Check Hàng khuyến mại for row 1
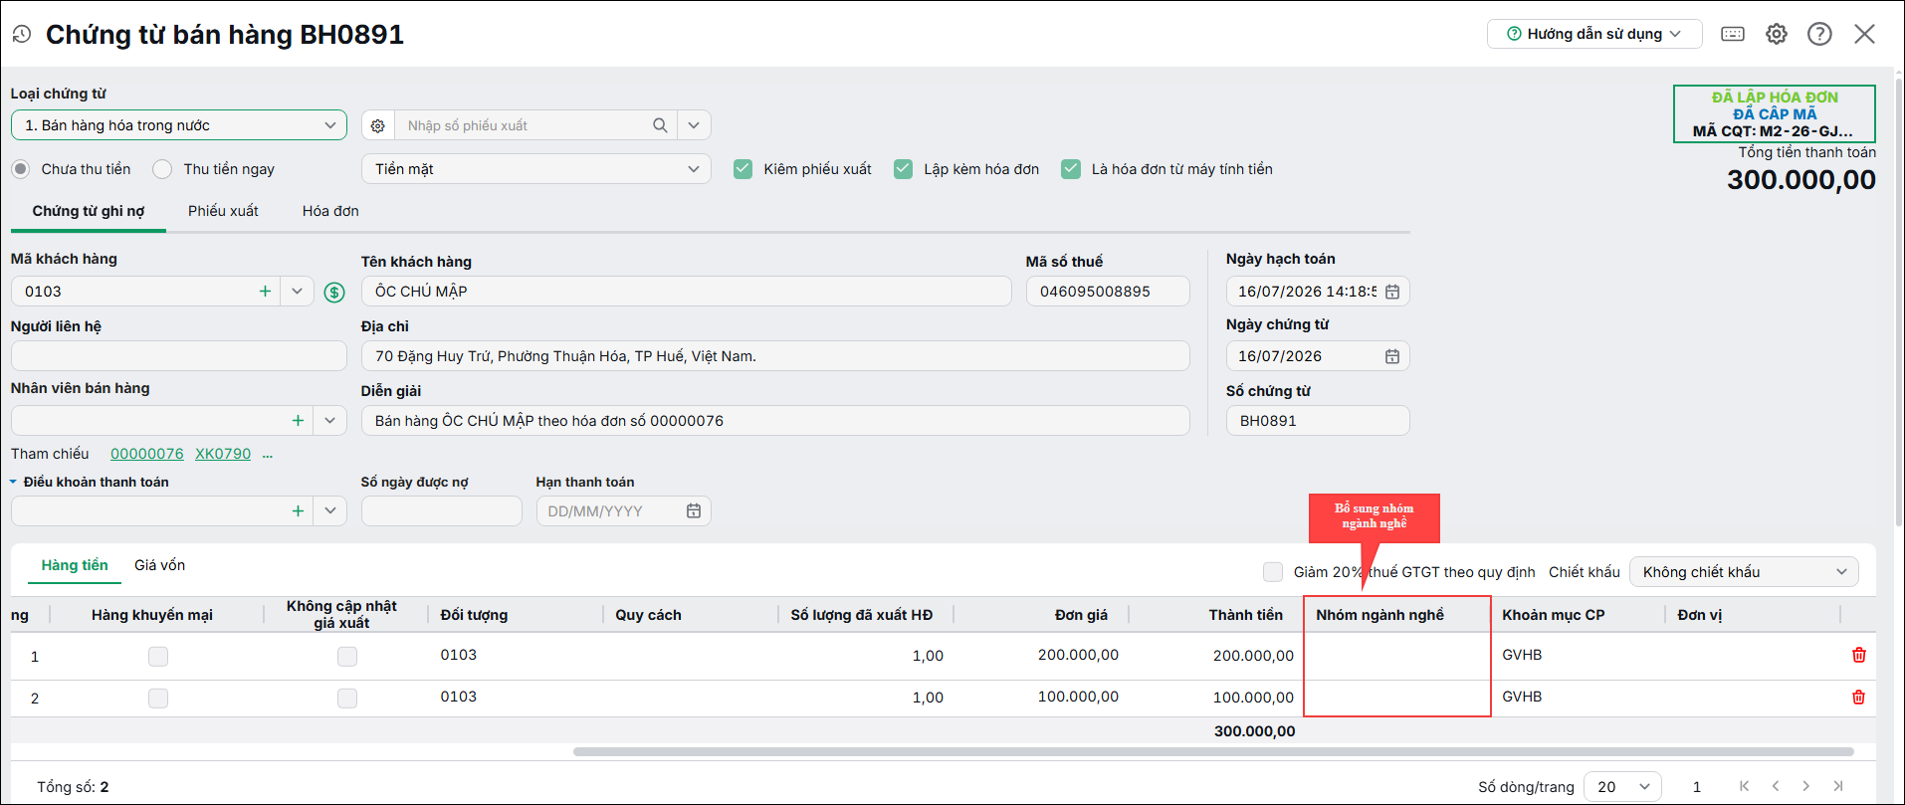Viewport: 1905px width, 805px height. (x=158, y=657)
